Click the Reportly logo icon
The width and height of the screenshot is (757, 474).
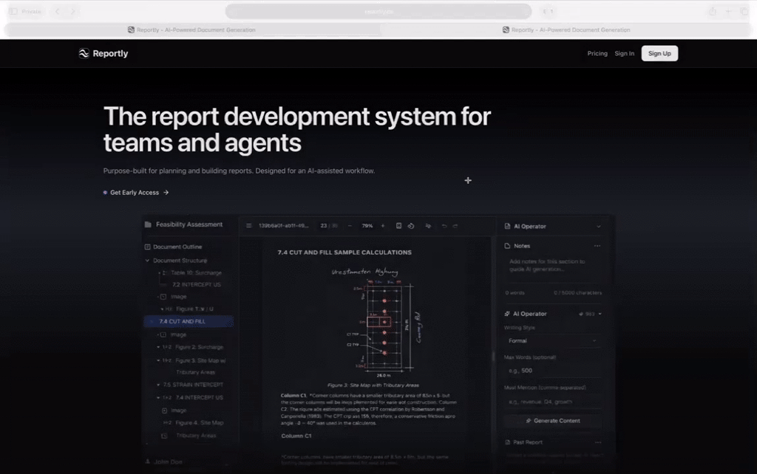84,53
